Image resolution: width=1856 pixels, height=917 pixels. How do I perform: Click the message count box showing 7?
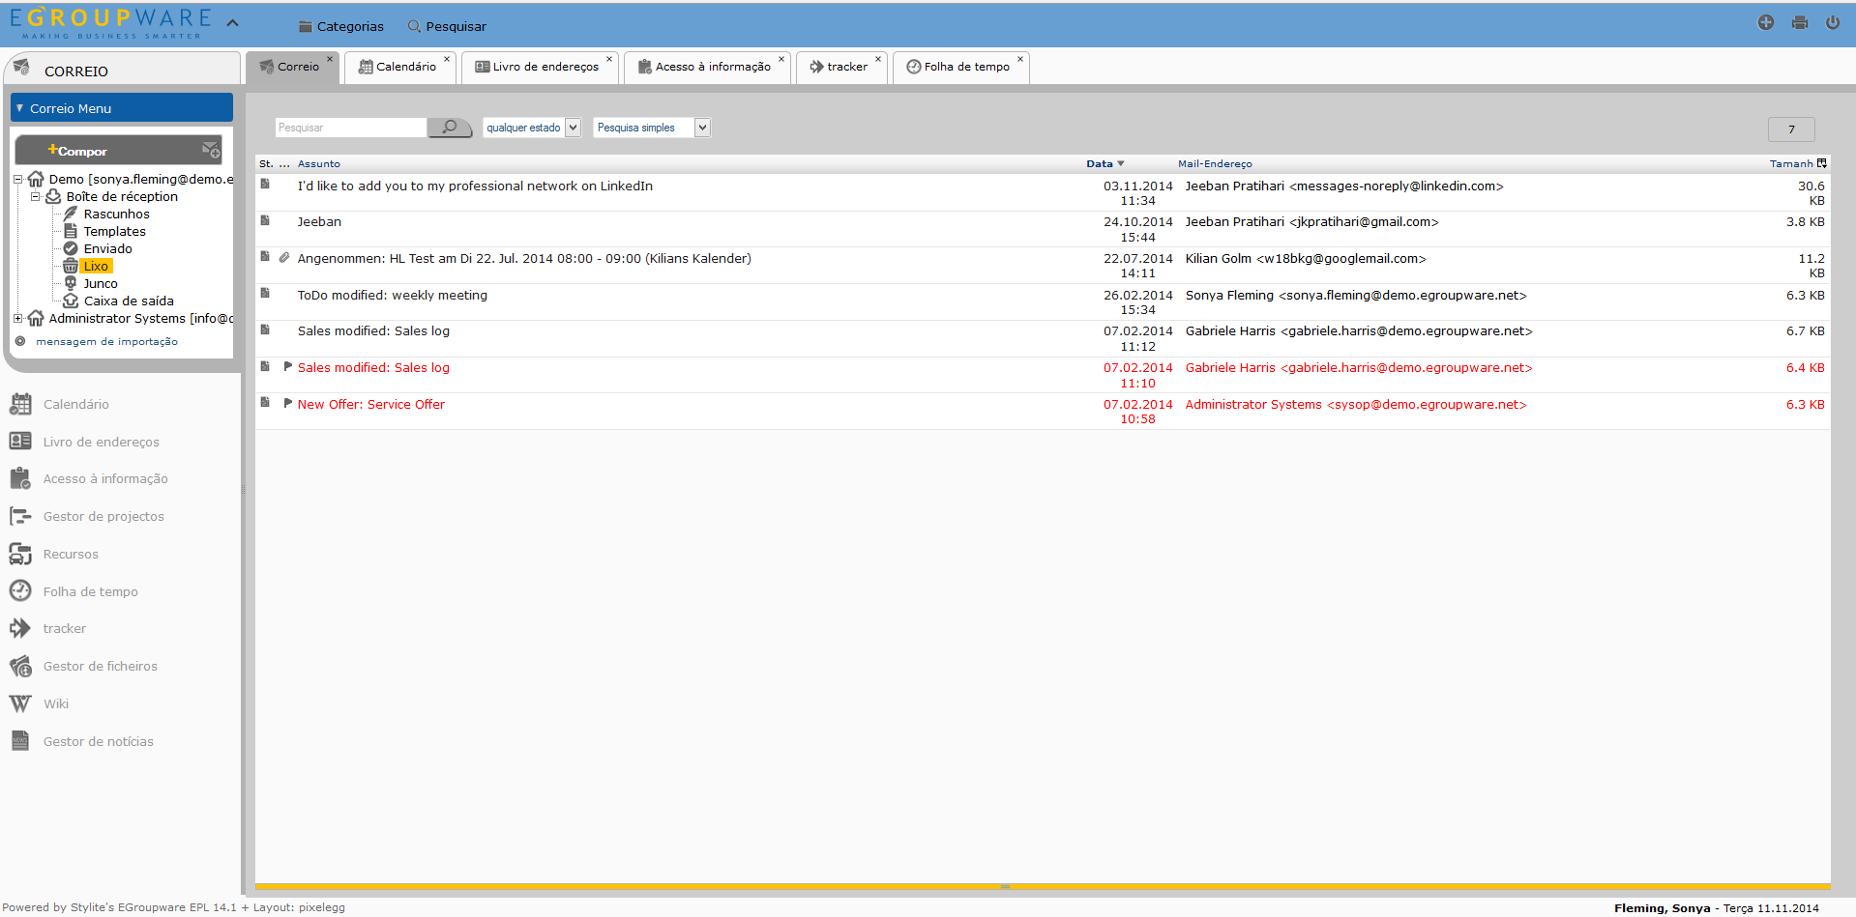tap(1791, 129)
